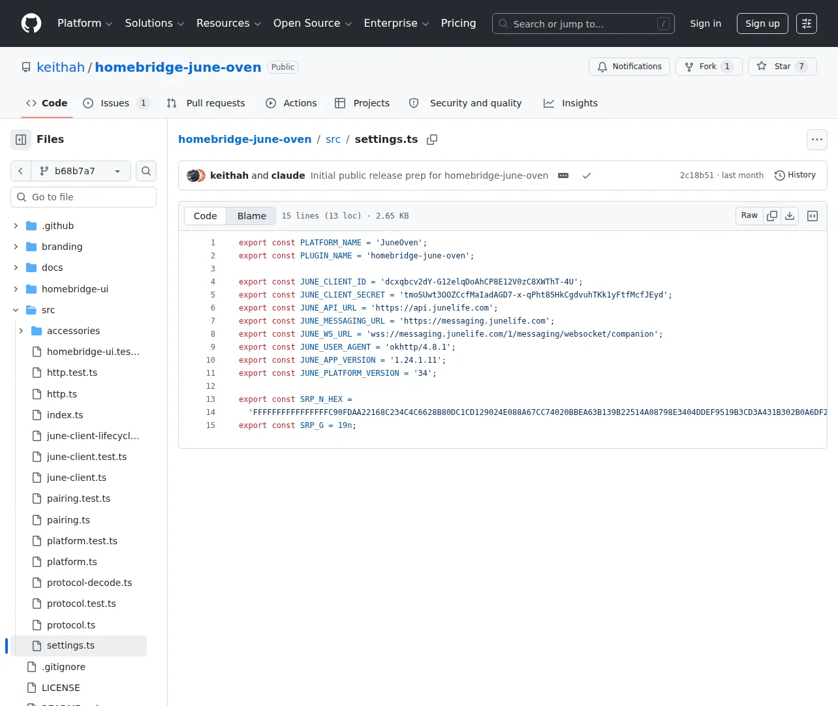
Task: Copy the raw file contents
Action: [772, 216]
